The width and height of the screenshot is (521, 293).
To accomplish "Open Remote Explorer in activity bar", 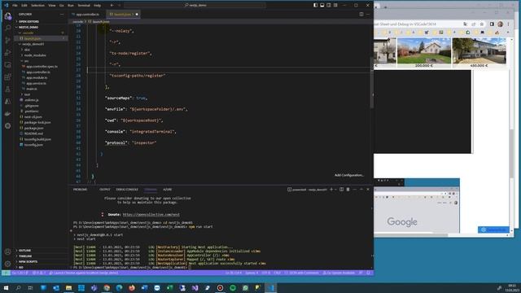I will pos(7,65).
